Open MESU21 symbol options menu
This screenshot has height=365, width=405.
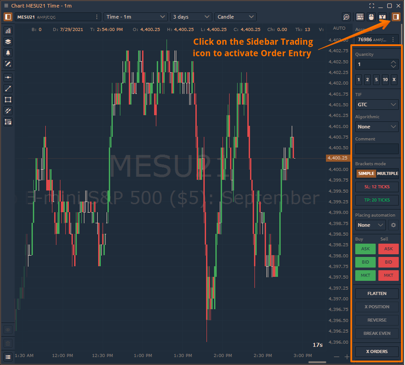pyautogui.click(x=97, y=17)
